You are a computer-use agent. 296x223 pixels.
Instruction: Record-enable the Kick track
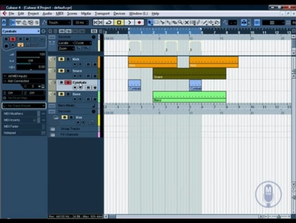75,65
